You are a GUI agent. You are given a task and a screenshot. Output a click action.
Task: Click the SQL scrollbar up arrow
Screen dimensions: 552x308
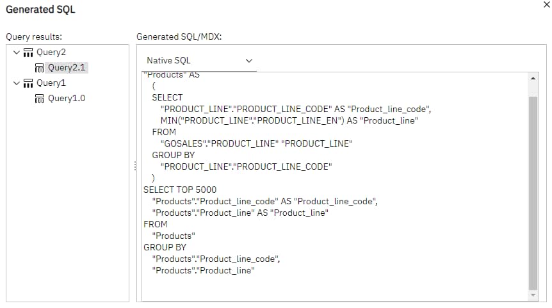pyautogui.click(x=533, y=77)
